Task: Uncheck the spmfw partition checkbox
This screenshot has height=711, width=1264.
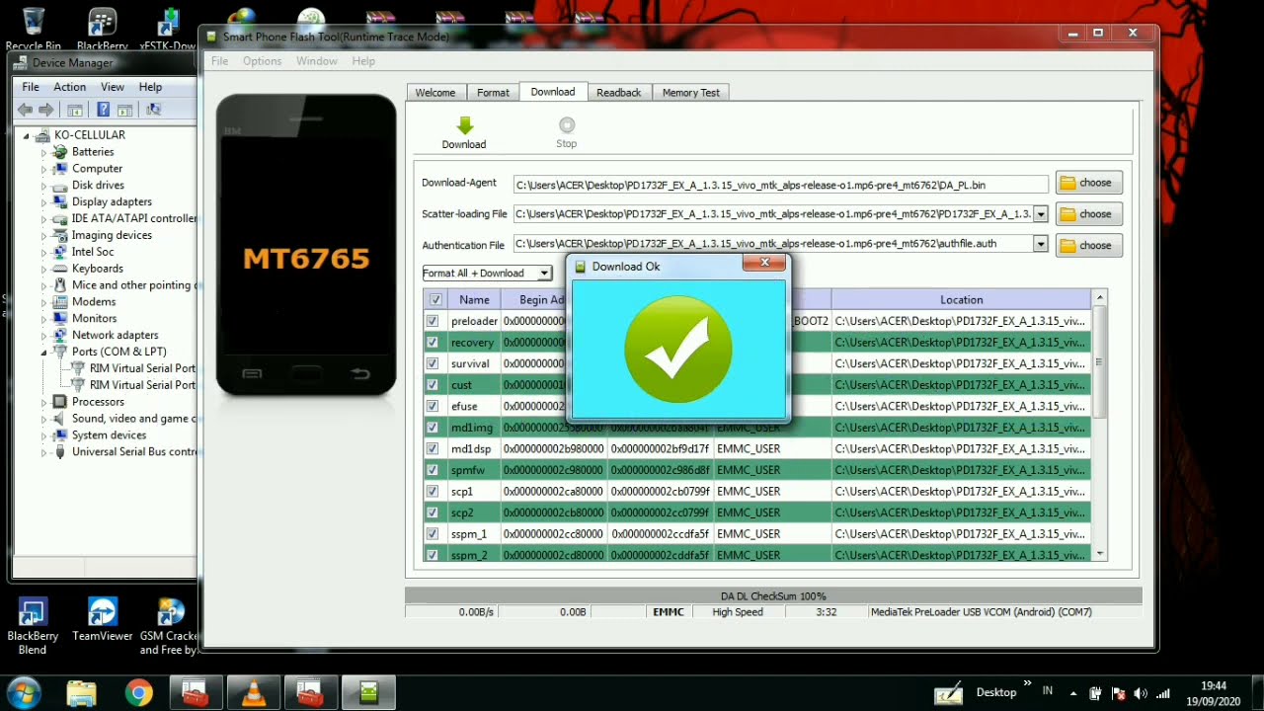Action: tap(433, 470)
